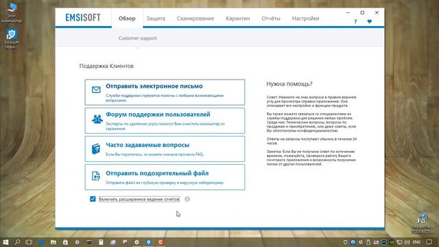The image size is (439, 247).
Task: Click the NVIDIA tray icon
Action: (392, 242)
